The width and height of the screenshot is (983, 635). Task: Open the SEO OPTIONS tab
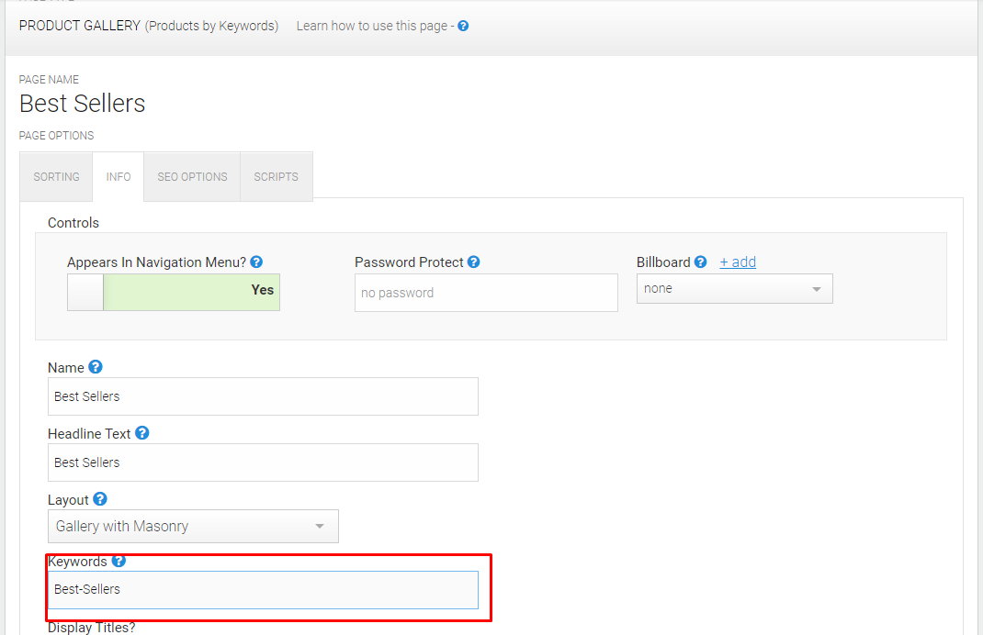192,176
